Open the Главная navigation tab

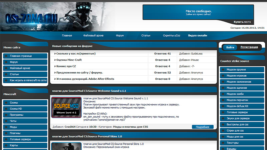point(67,36)
